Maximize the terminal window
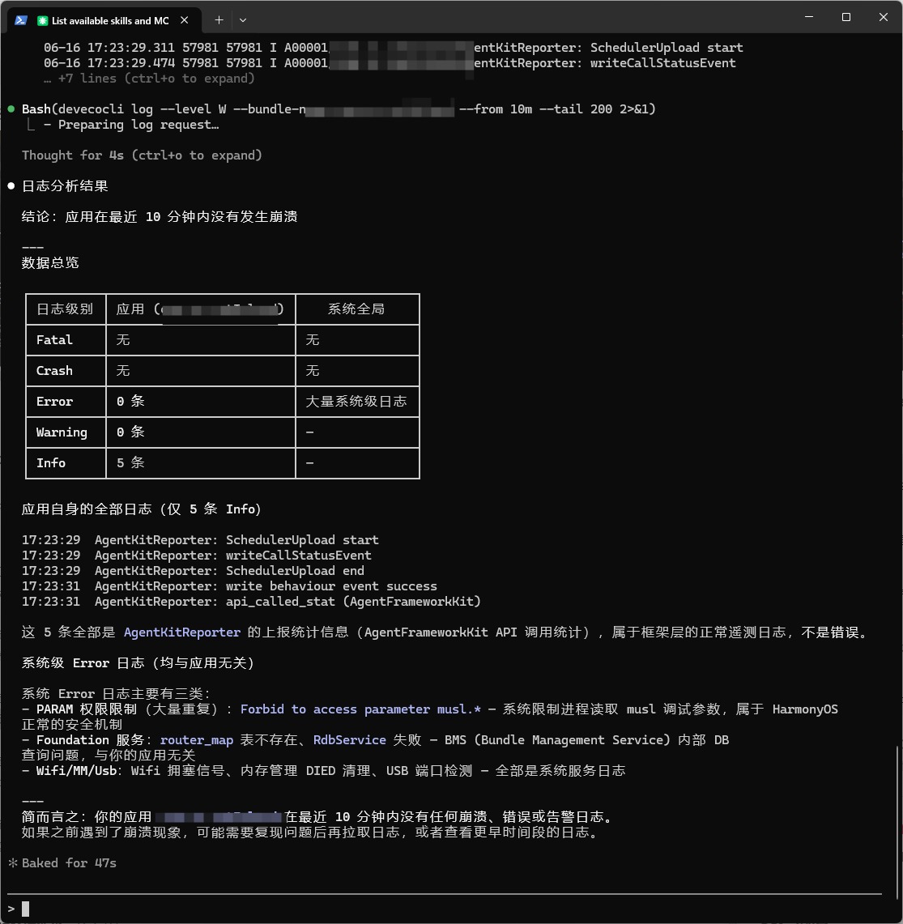 coord(845,17)
